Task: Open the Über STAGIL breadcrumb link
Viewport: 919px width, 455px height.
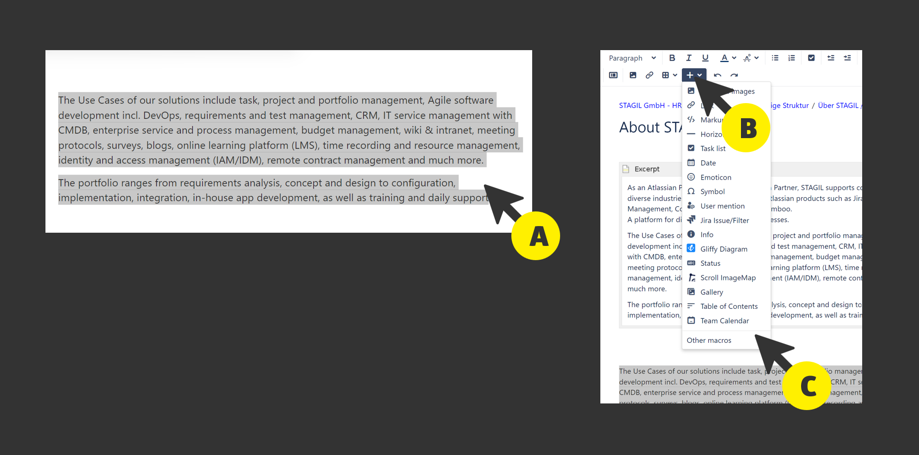Action: (839, 105)
